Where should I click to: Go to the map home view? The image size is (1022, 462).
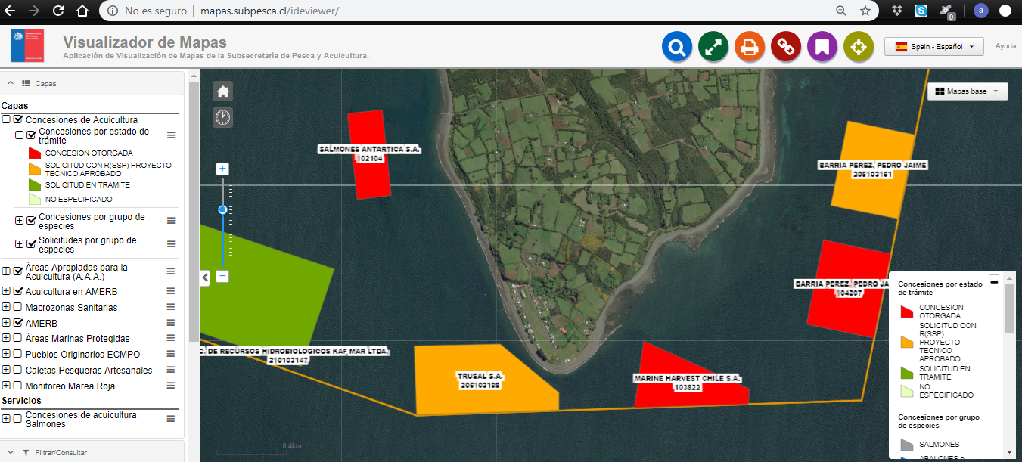(222, 91)
